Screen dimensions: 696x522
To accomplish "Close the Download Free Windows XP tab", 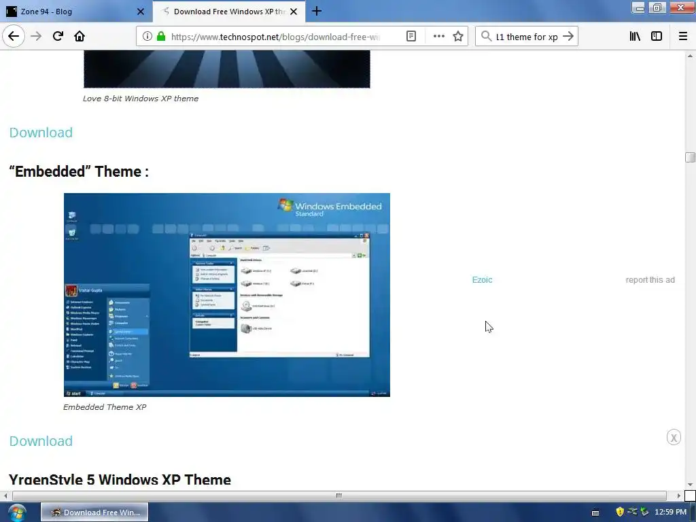I will coord(294,12).
